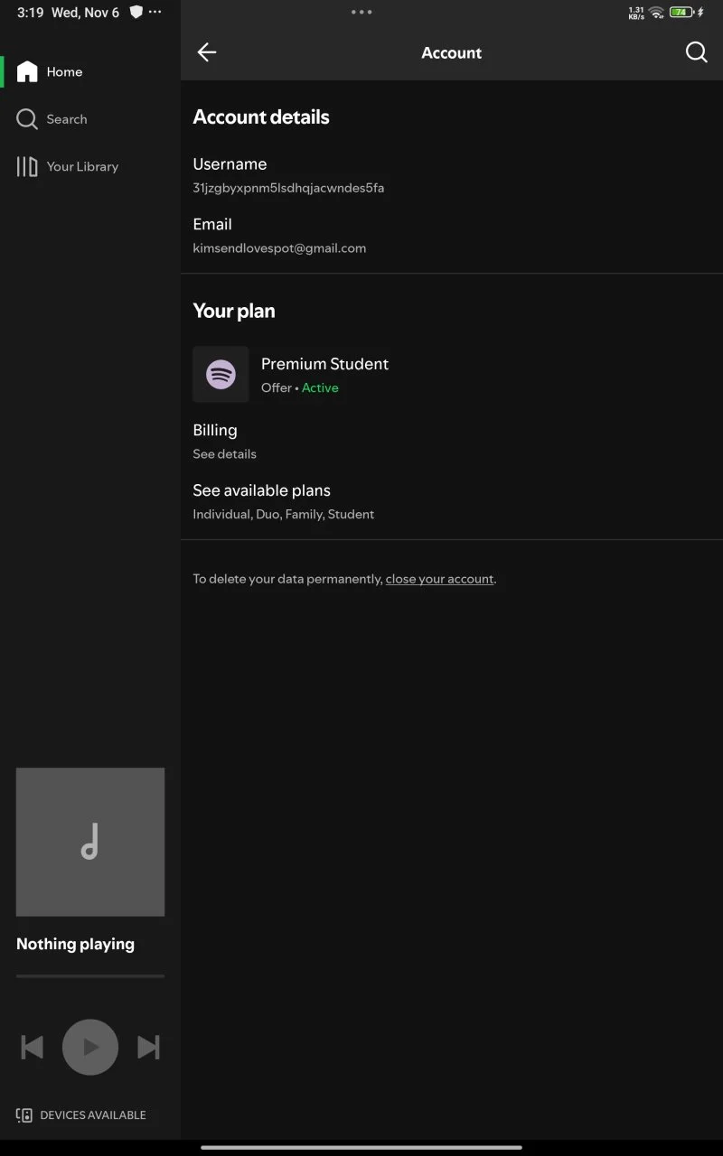This screenshot has width=723, height=1156.
Task: Select the Search menu label
Action: coord(67,119)
